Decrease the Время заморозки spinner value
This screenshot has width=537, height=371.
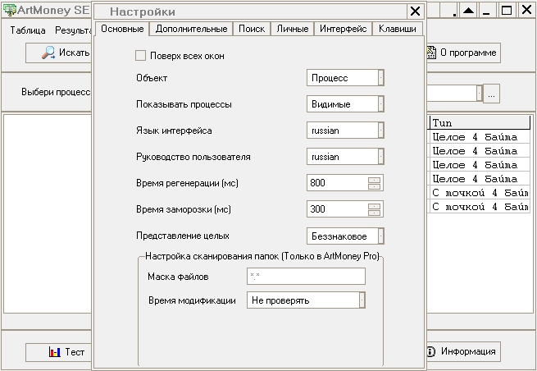pyautogui.click(x=375, y=213)
